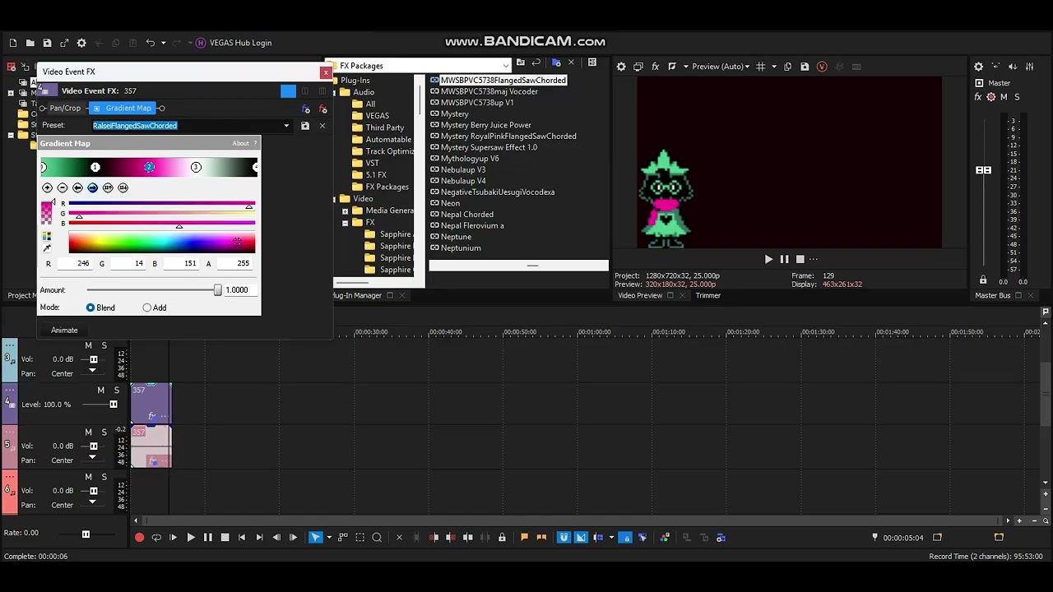Toggle the Gradient Map effect checkbox in the chain
Viewport: 1053px width, 592px height.
pos(97,109)
